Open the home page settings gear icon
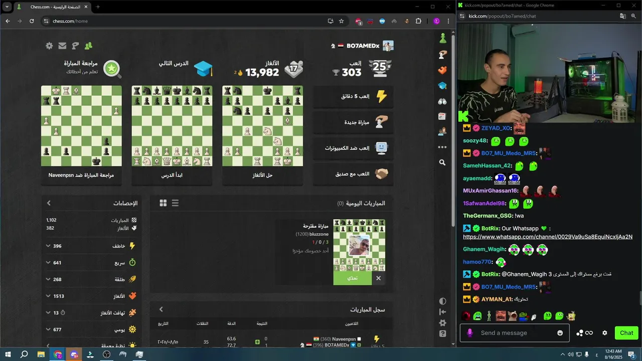The height and width of the screenshot is (361, 642). coord(49,46)
